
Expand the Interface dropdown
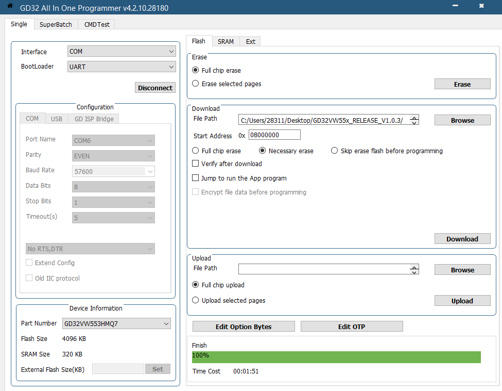pos(122,51)
